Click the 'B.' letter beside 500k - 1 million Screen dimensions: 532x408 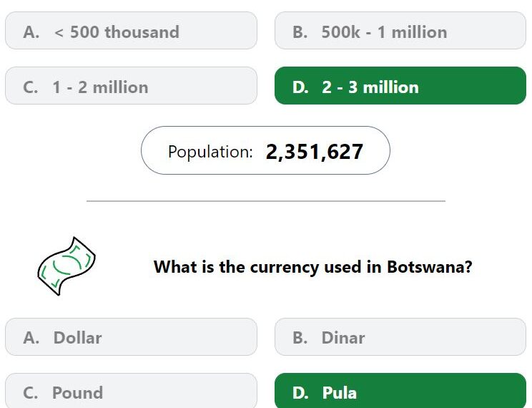coord(300,32)
